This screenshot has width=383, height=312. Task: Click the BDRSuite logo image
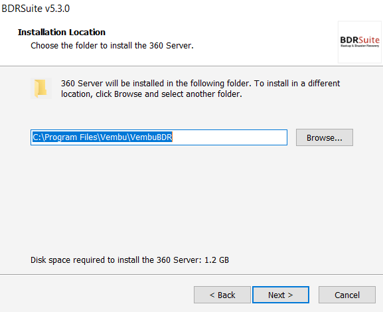click(360, 42)
